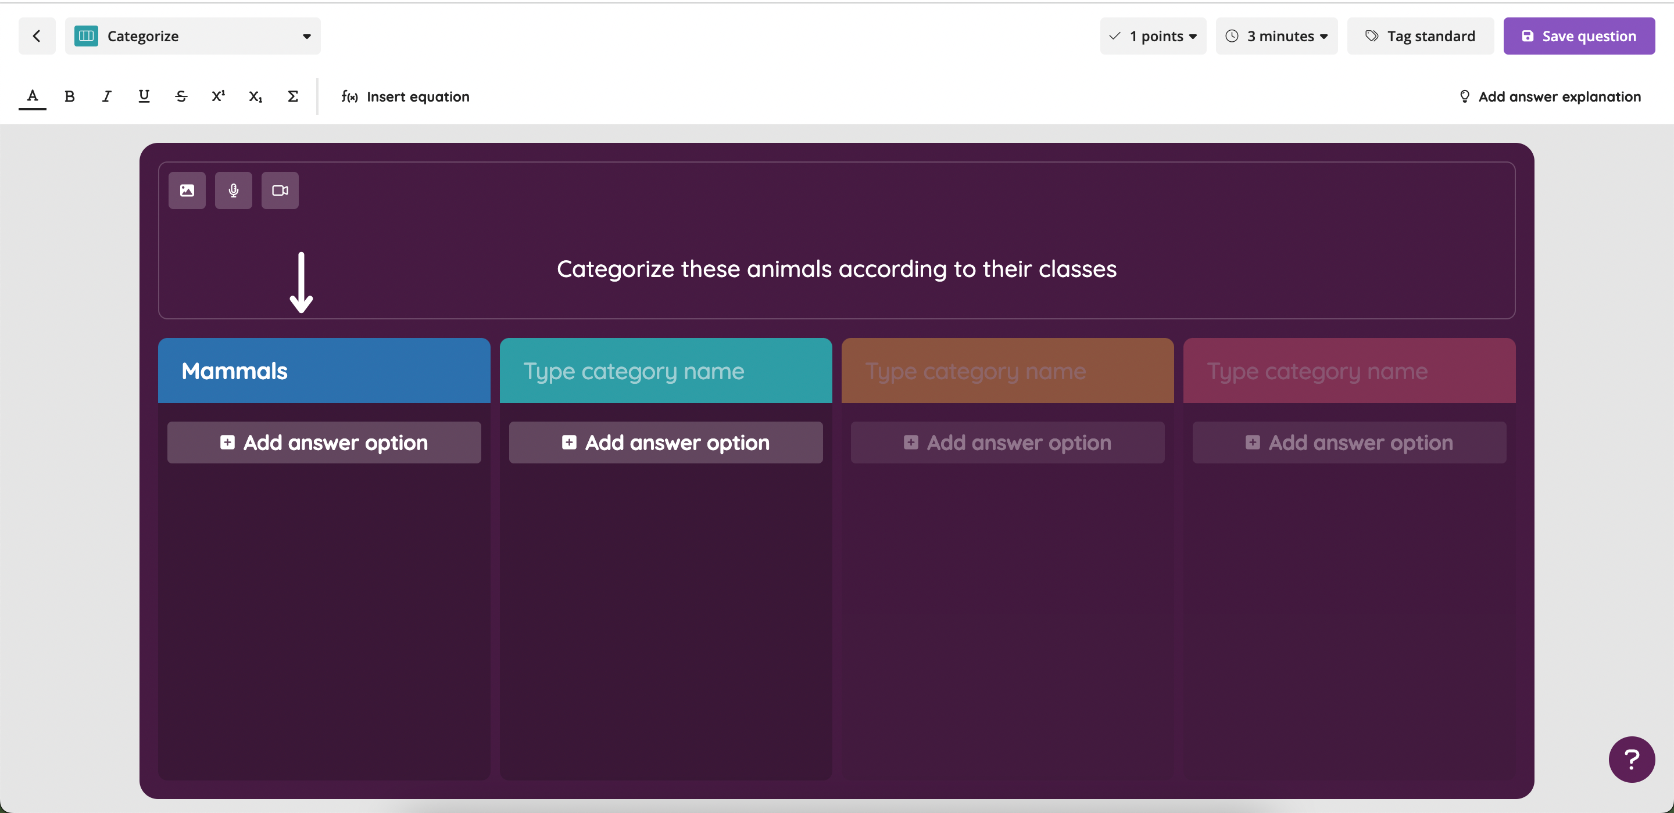Click the Tag standard button

(x=1420, y=36)
